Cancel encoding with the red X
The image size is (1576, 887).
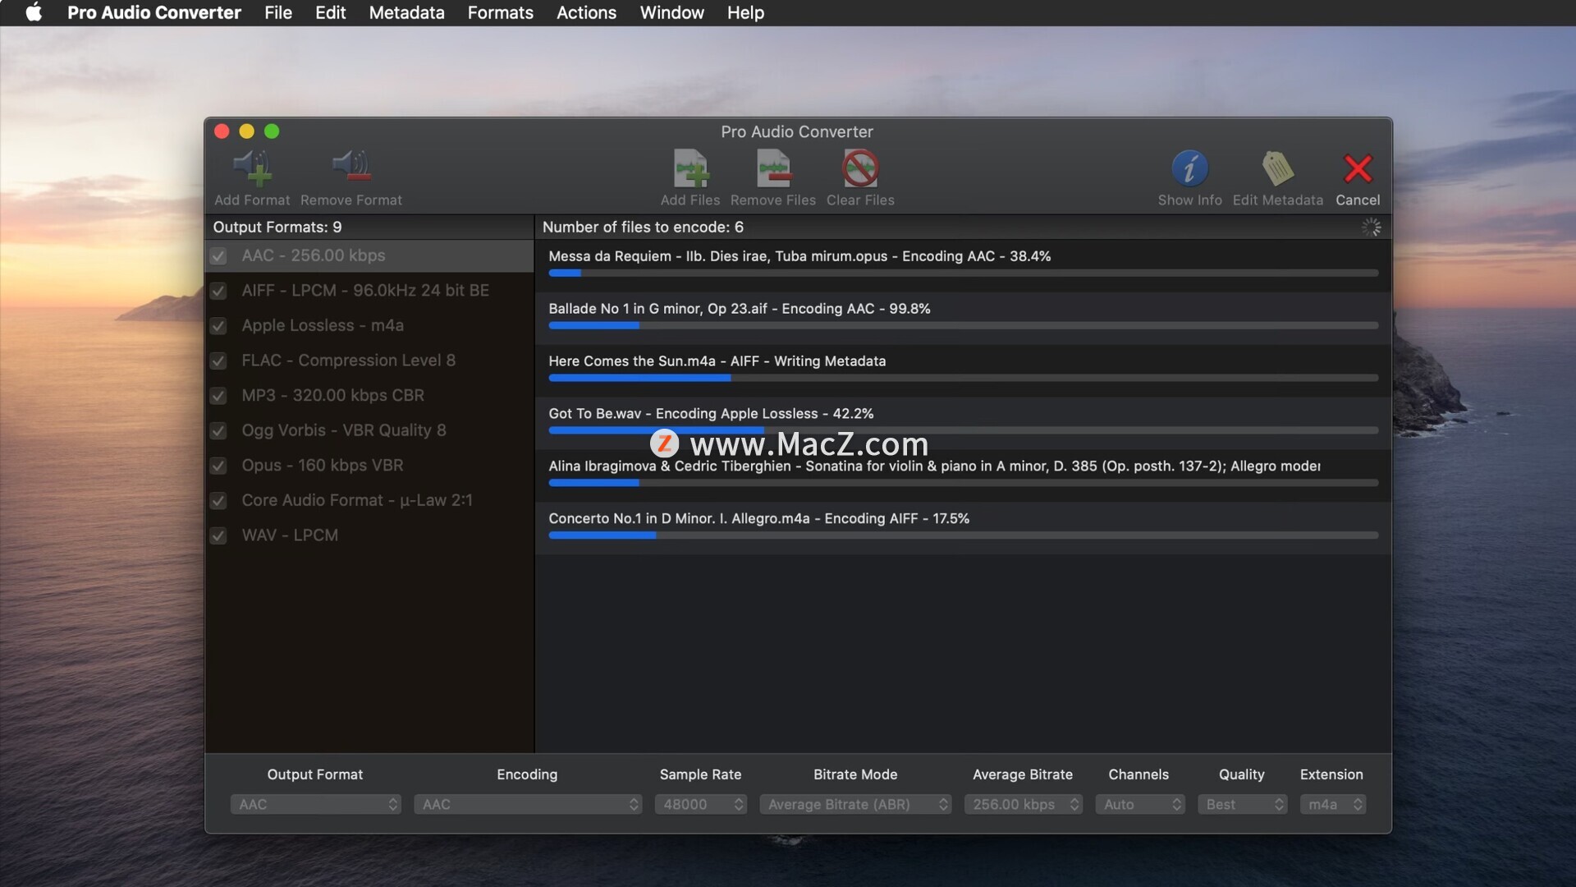[x=1358, y=168]
